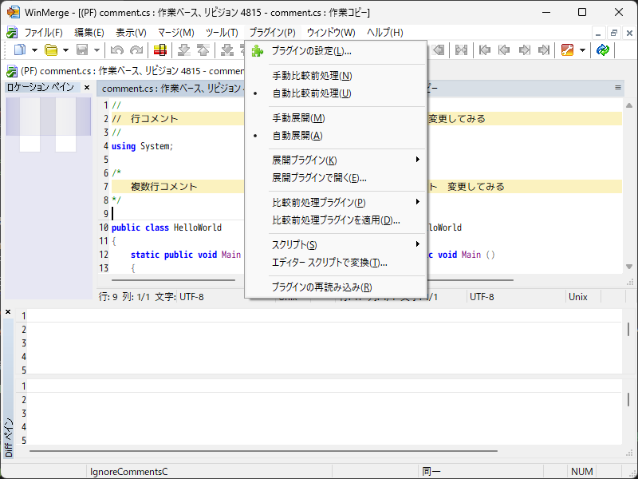
Task: Expand the 展開プラグイン(K) submenu
Action: pyautogui.click(x=336, y=160)
